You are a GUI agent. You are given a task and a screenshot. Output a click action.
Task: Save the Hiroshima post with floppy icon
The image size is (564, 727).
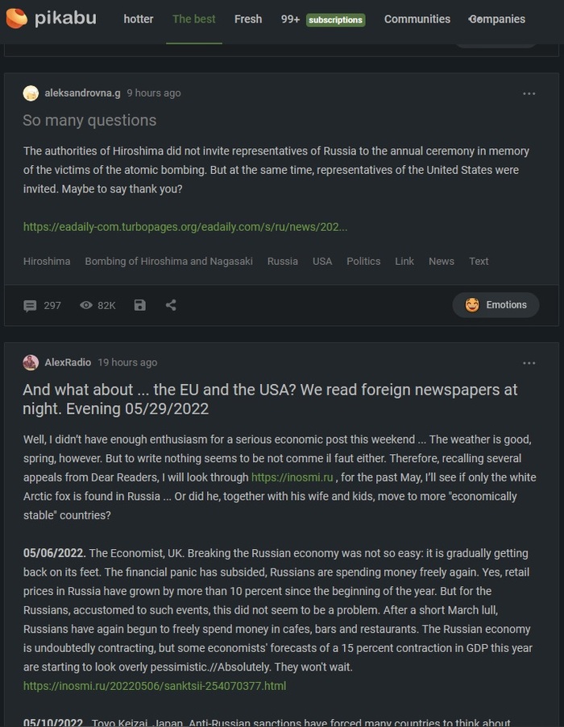[x=140, y=305]
